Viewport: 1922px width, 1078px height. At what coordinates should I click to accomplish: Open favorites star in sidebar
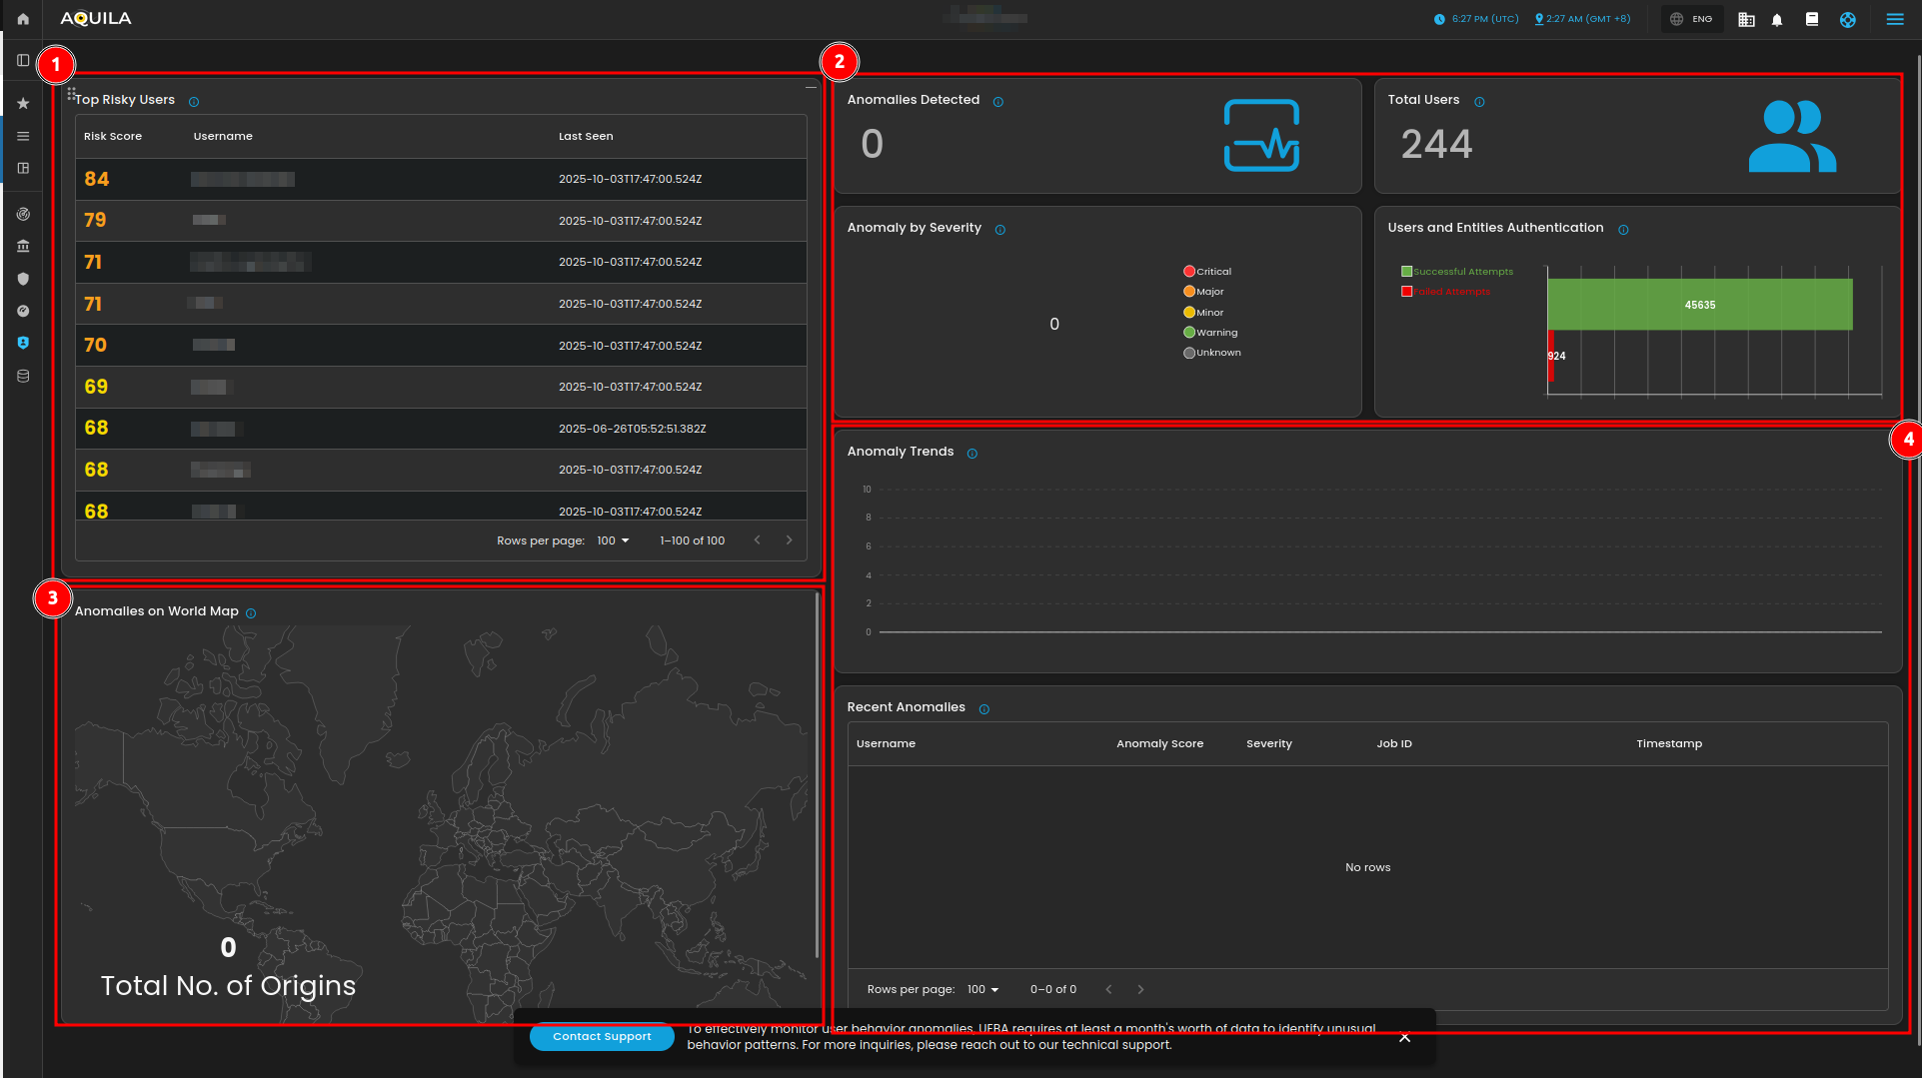click(23, 104)
